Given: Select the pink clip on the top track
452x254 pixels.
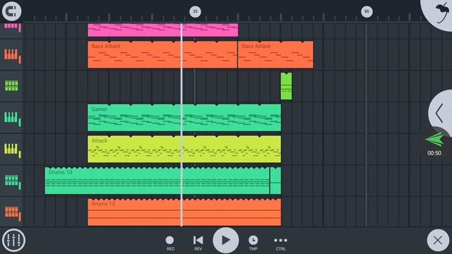Looking at the screenshot, I should click(163, 30).
